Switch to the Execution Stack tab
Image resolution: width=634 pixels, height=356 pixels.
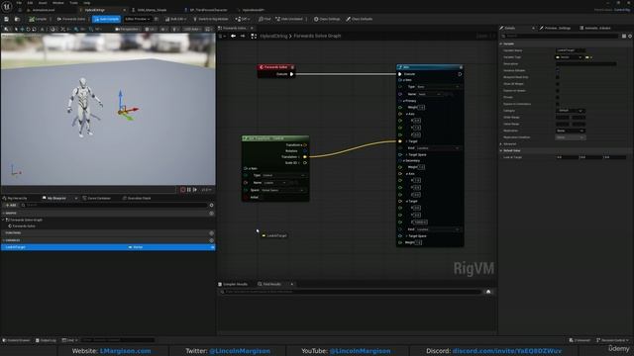pyautogui.click(x=137, y=198)
